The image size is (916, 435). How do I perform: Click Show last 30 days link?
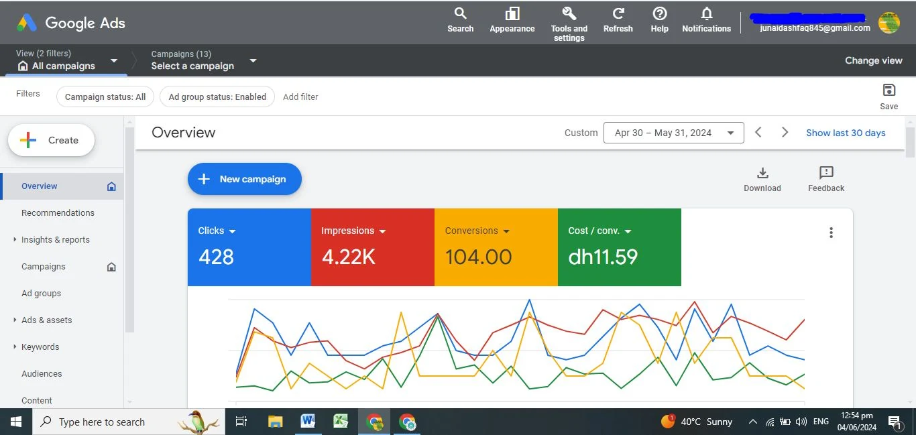coord(846,133)
